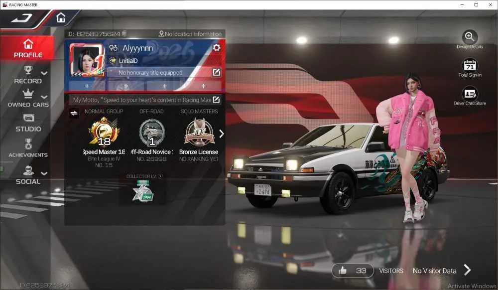Open the Profile tab in sidebar

[x=28, y=49]
